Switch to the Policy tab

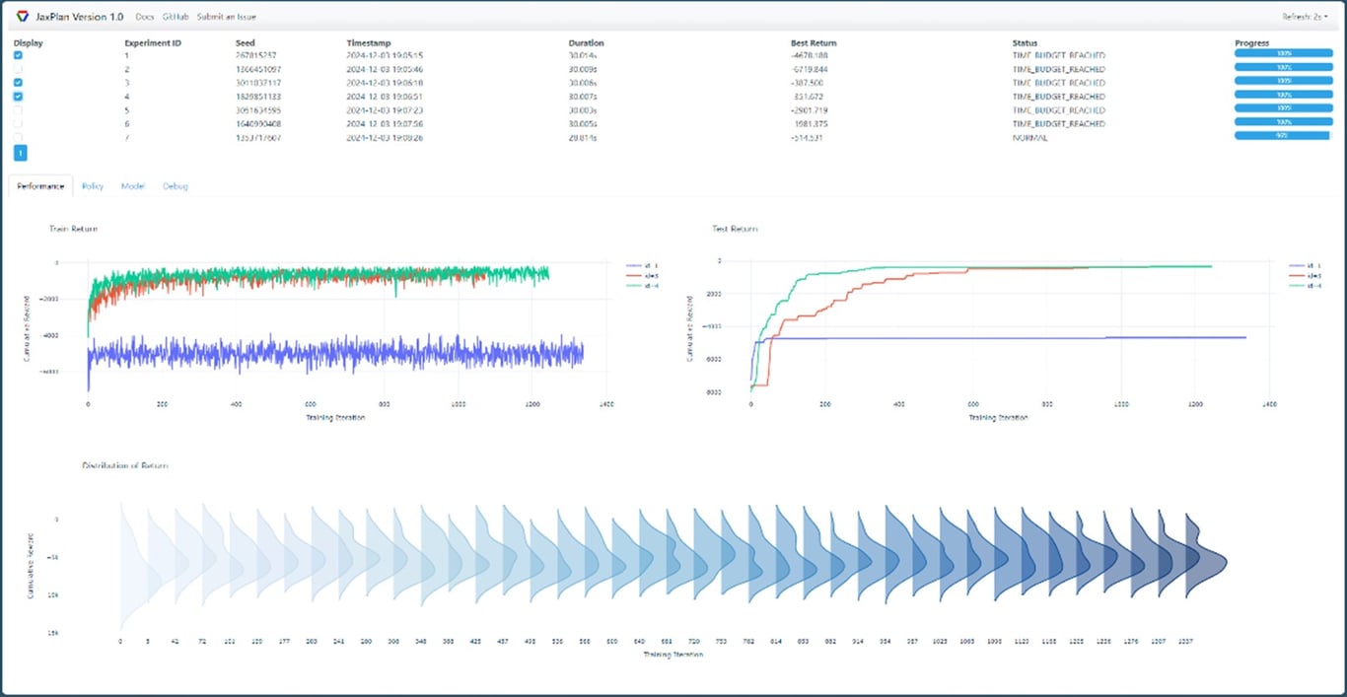(x=92, y=185)
